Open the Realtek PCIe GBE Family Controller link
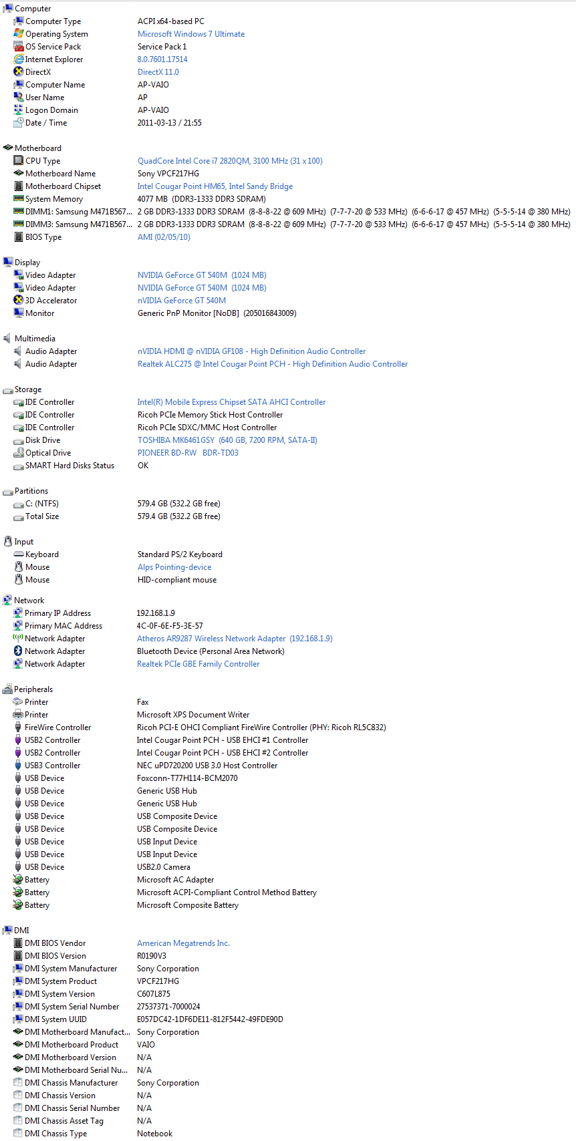The height and width of the screenshot is (1141, 576). coord(198,664)
